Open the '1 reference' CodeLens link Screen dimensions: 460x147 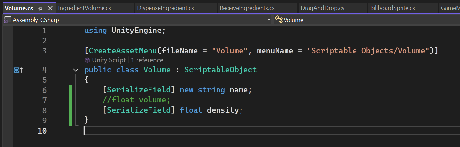click(147, 60)
